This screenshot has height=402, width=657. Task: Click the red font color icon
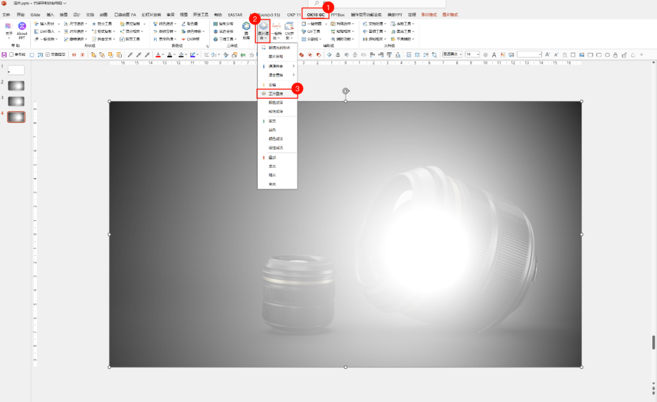[x=158, y=55]
